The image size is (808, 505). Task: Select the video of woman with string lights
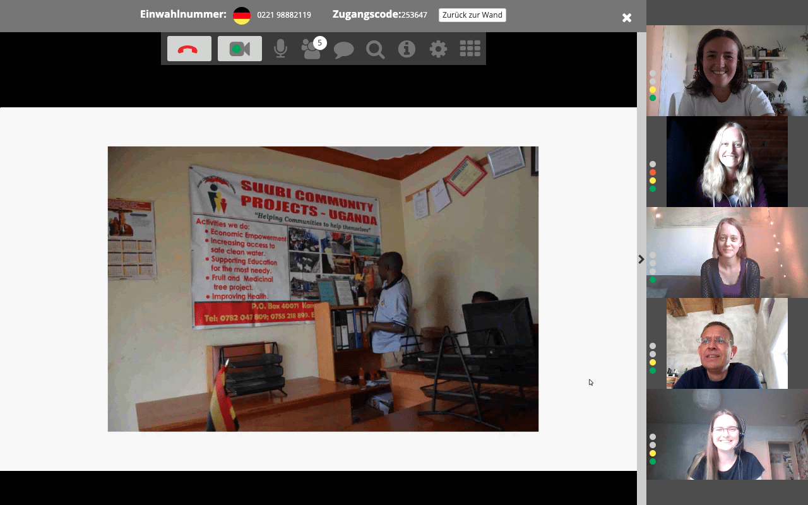727,252
